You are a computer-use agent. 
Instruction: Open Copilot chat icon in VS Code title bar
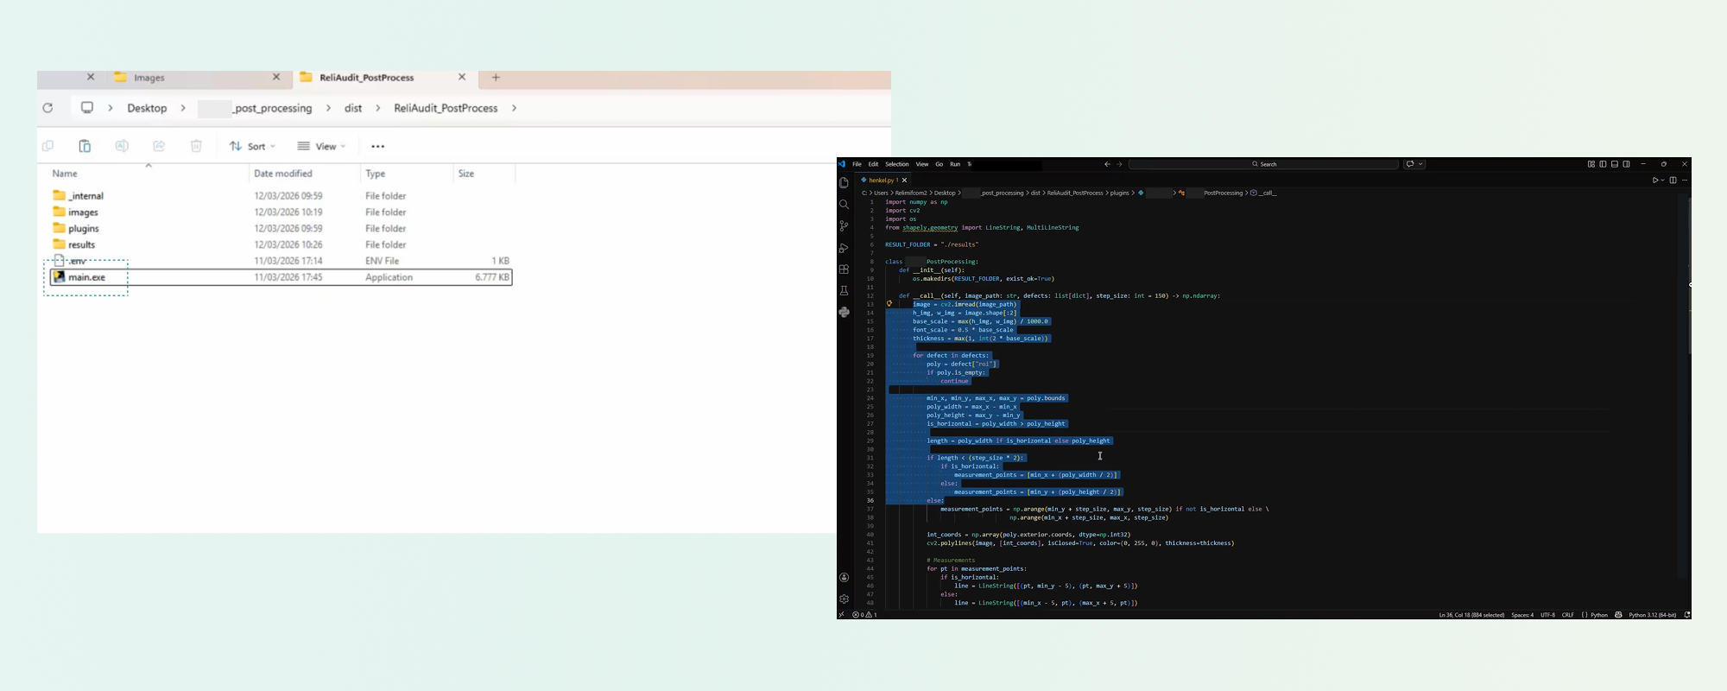tap(1410, 164)
